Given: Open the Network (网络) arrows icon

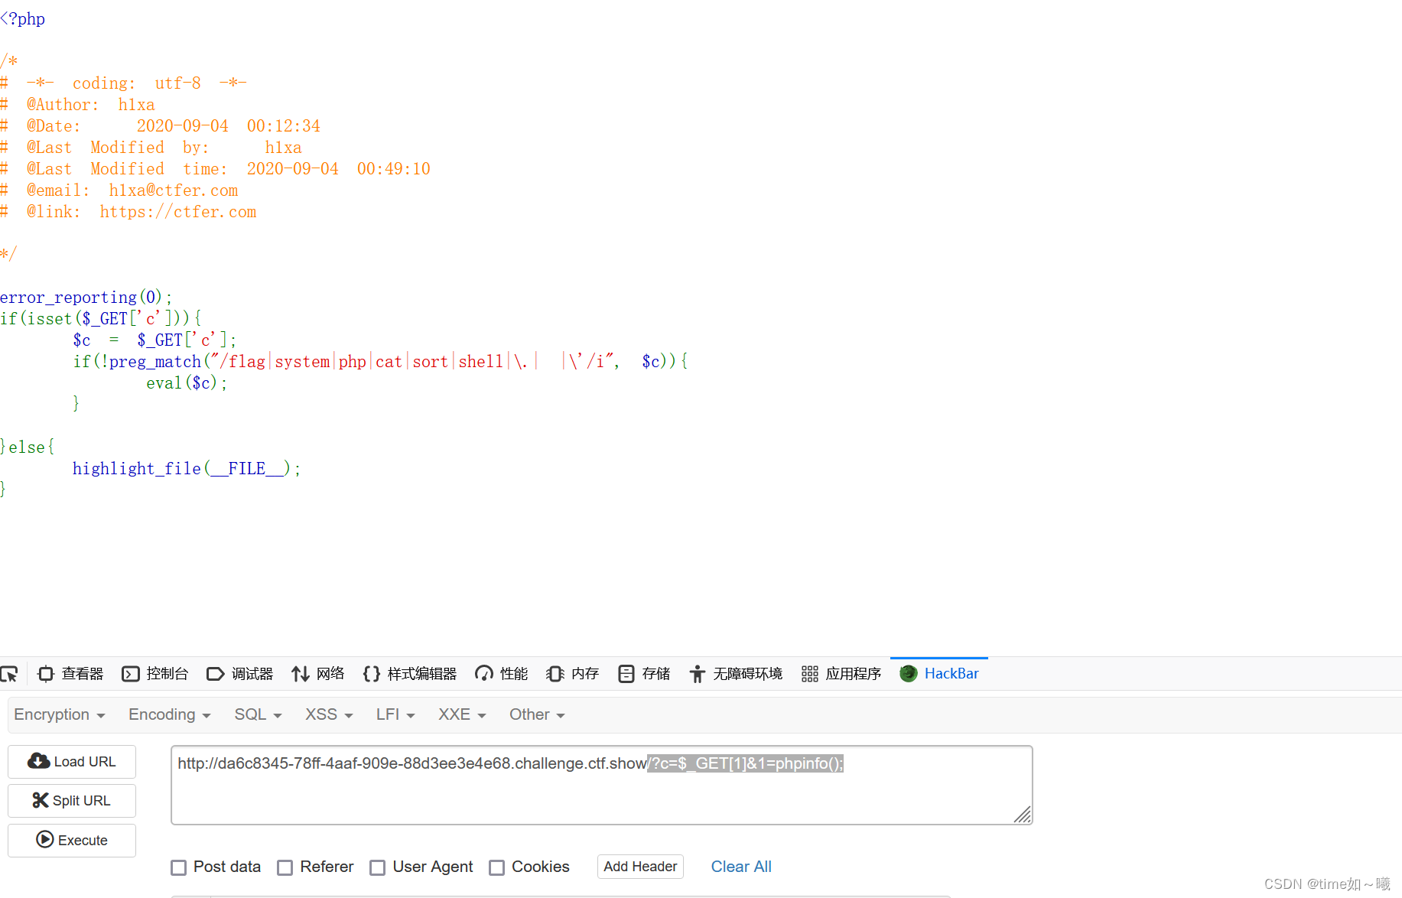Looking at the screenshot, I should [x=301, y=674].
